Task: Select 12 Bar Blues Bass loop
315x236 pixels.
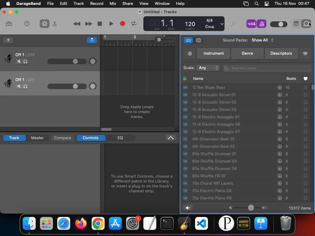Action: coord(246,88)
